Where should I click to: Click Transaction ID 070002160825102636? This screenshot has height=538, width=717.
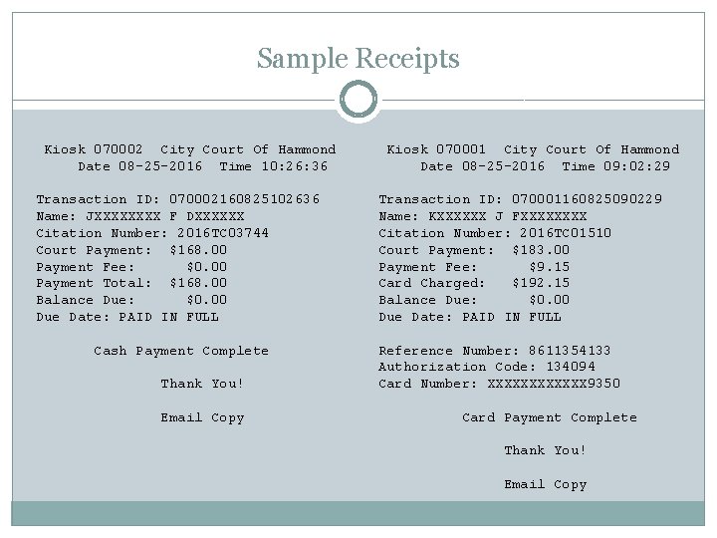point(178,199)
